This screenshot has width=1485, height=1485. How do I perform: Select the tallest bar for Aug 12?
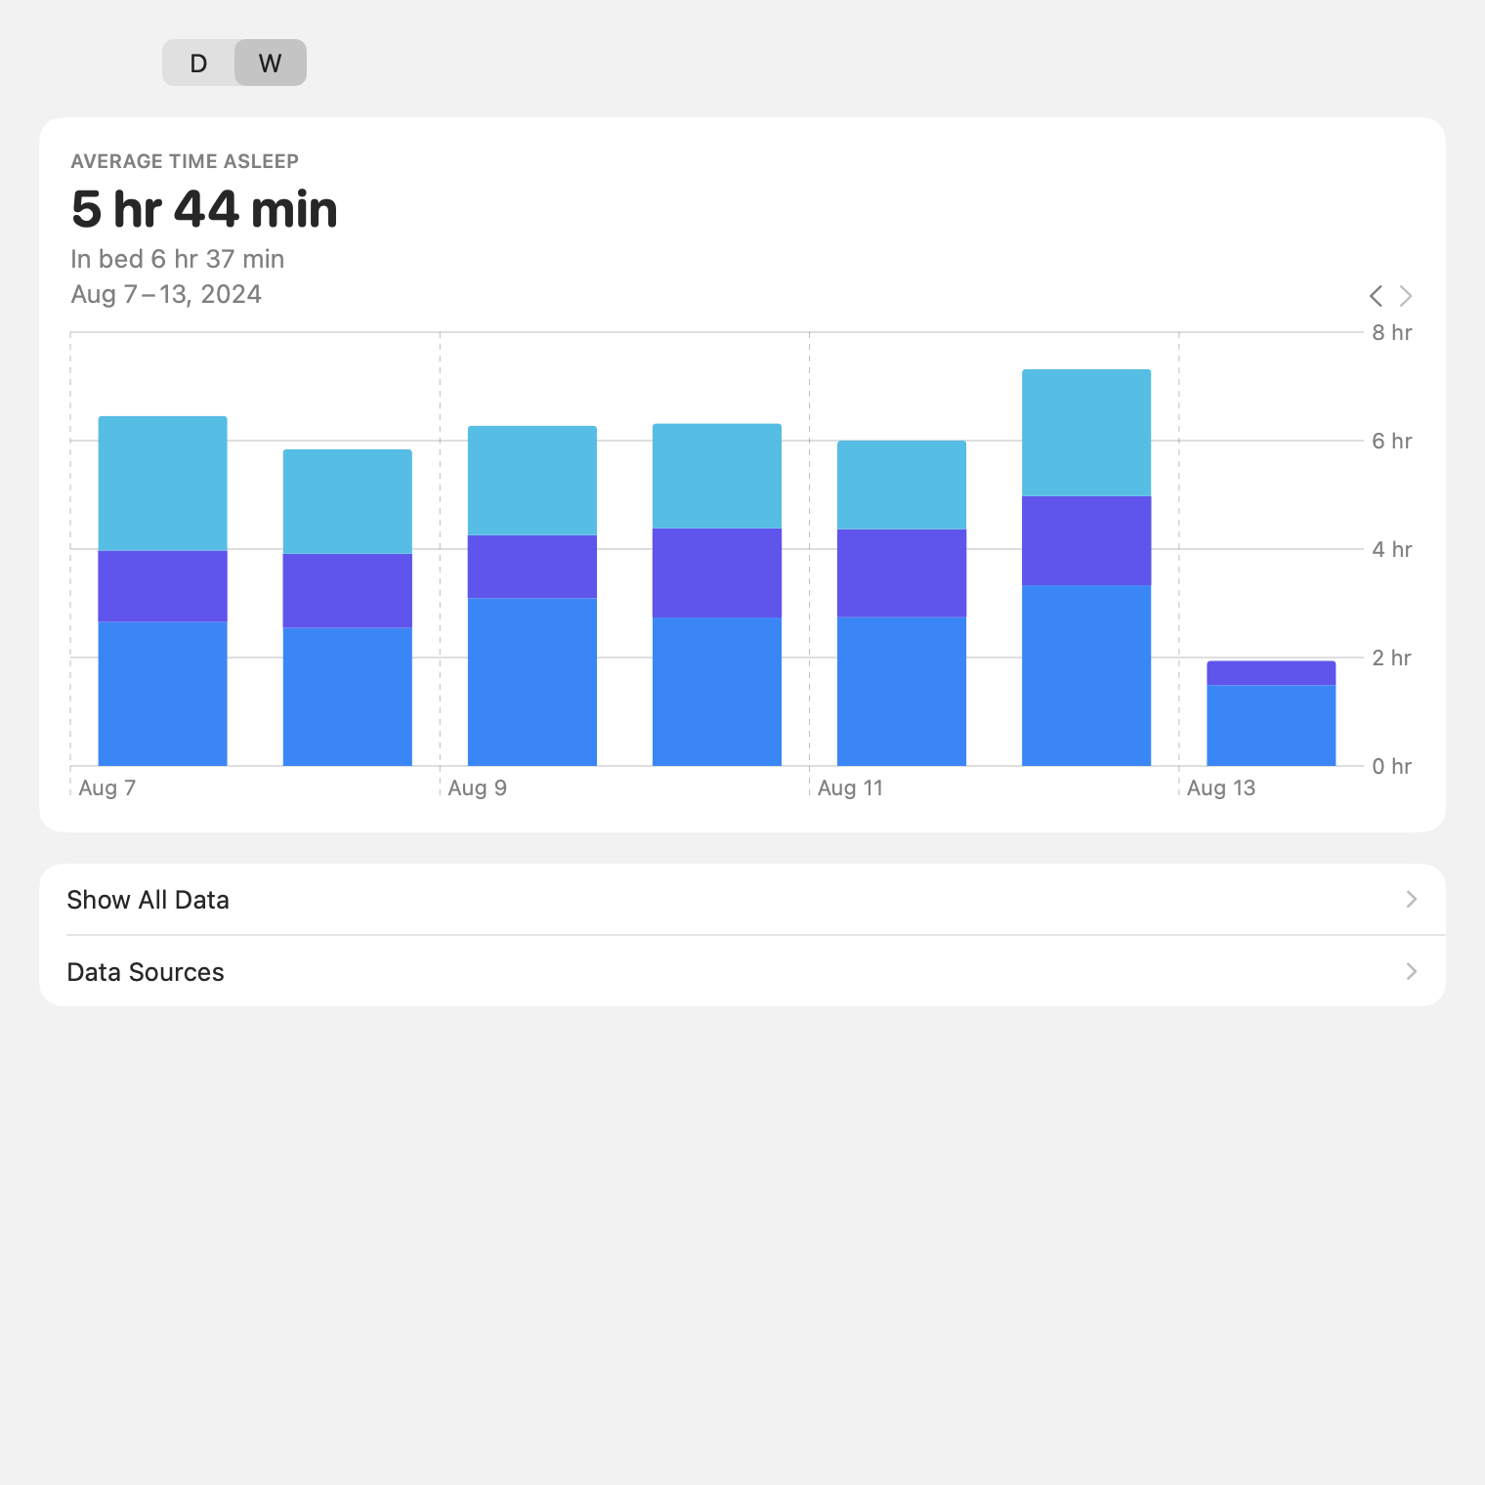coord(1086,568)
